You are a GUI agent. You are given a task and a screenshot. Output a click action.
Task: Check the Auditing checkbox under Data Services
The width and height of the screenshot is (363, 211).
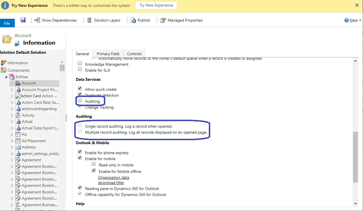point(80,100)
